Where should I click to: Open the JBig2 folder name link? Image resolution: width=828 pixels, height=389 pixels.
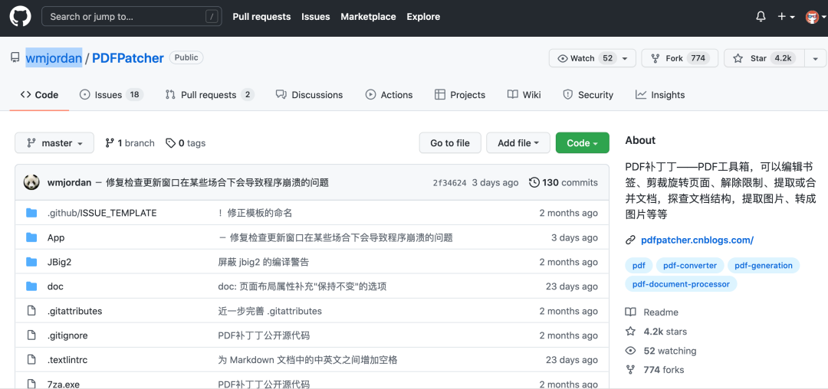59,262
